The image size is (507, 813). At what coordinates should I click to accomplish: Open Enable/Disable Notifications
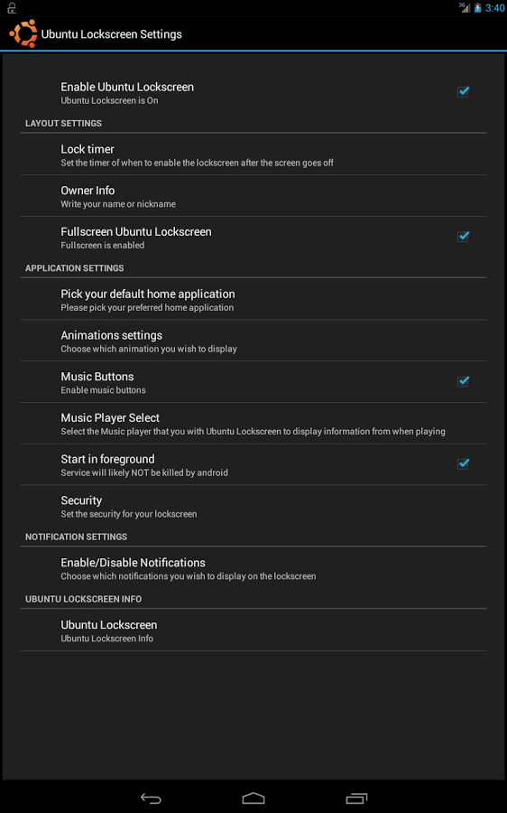click(x=253, y=568)
